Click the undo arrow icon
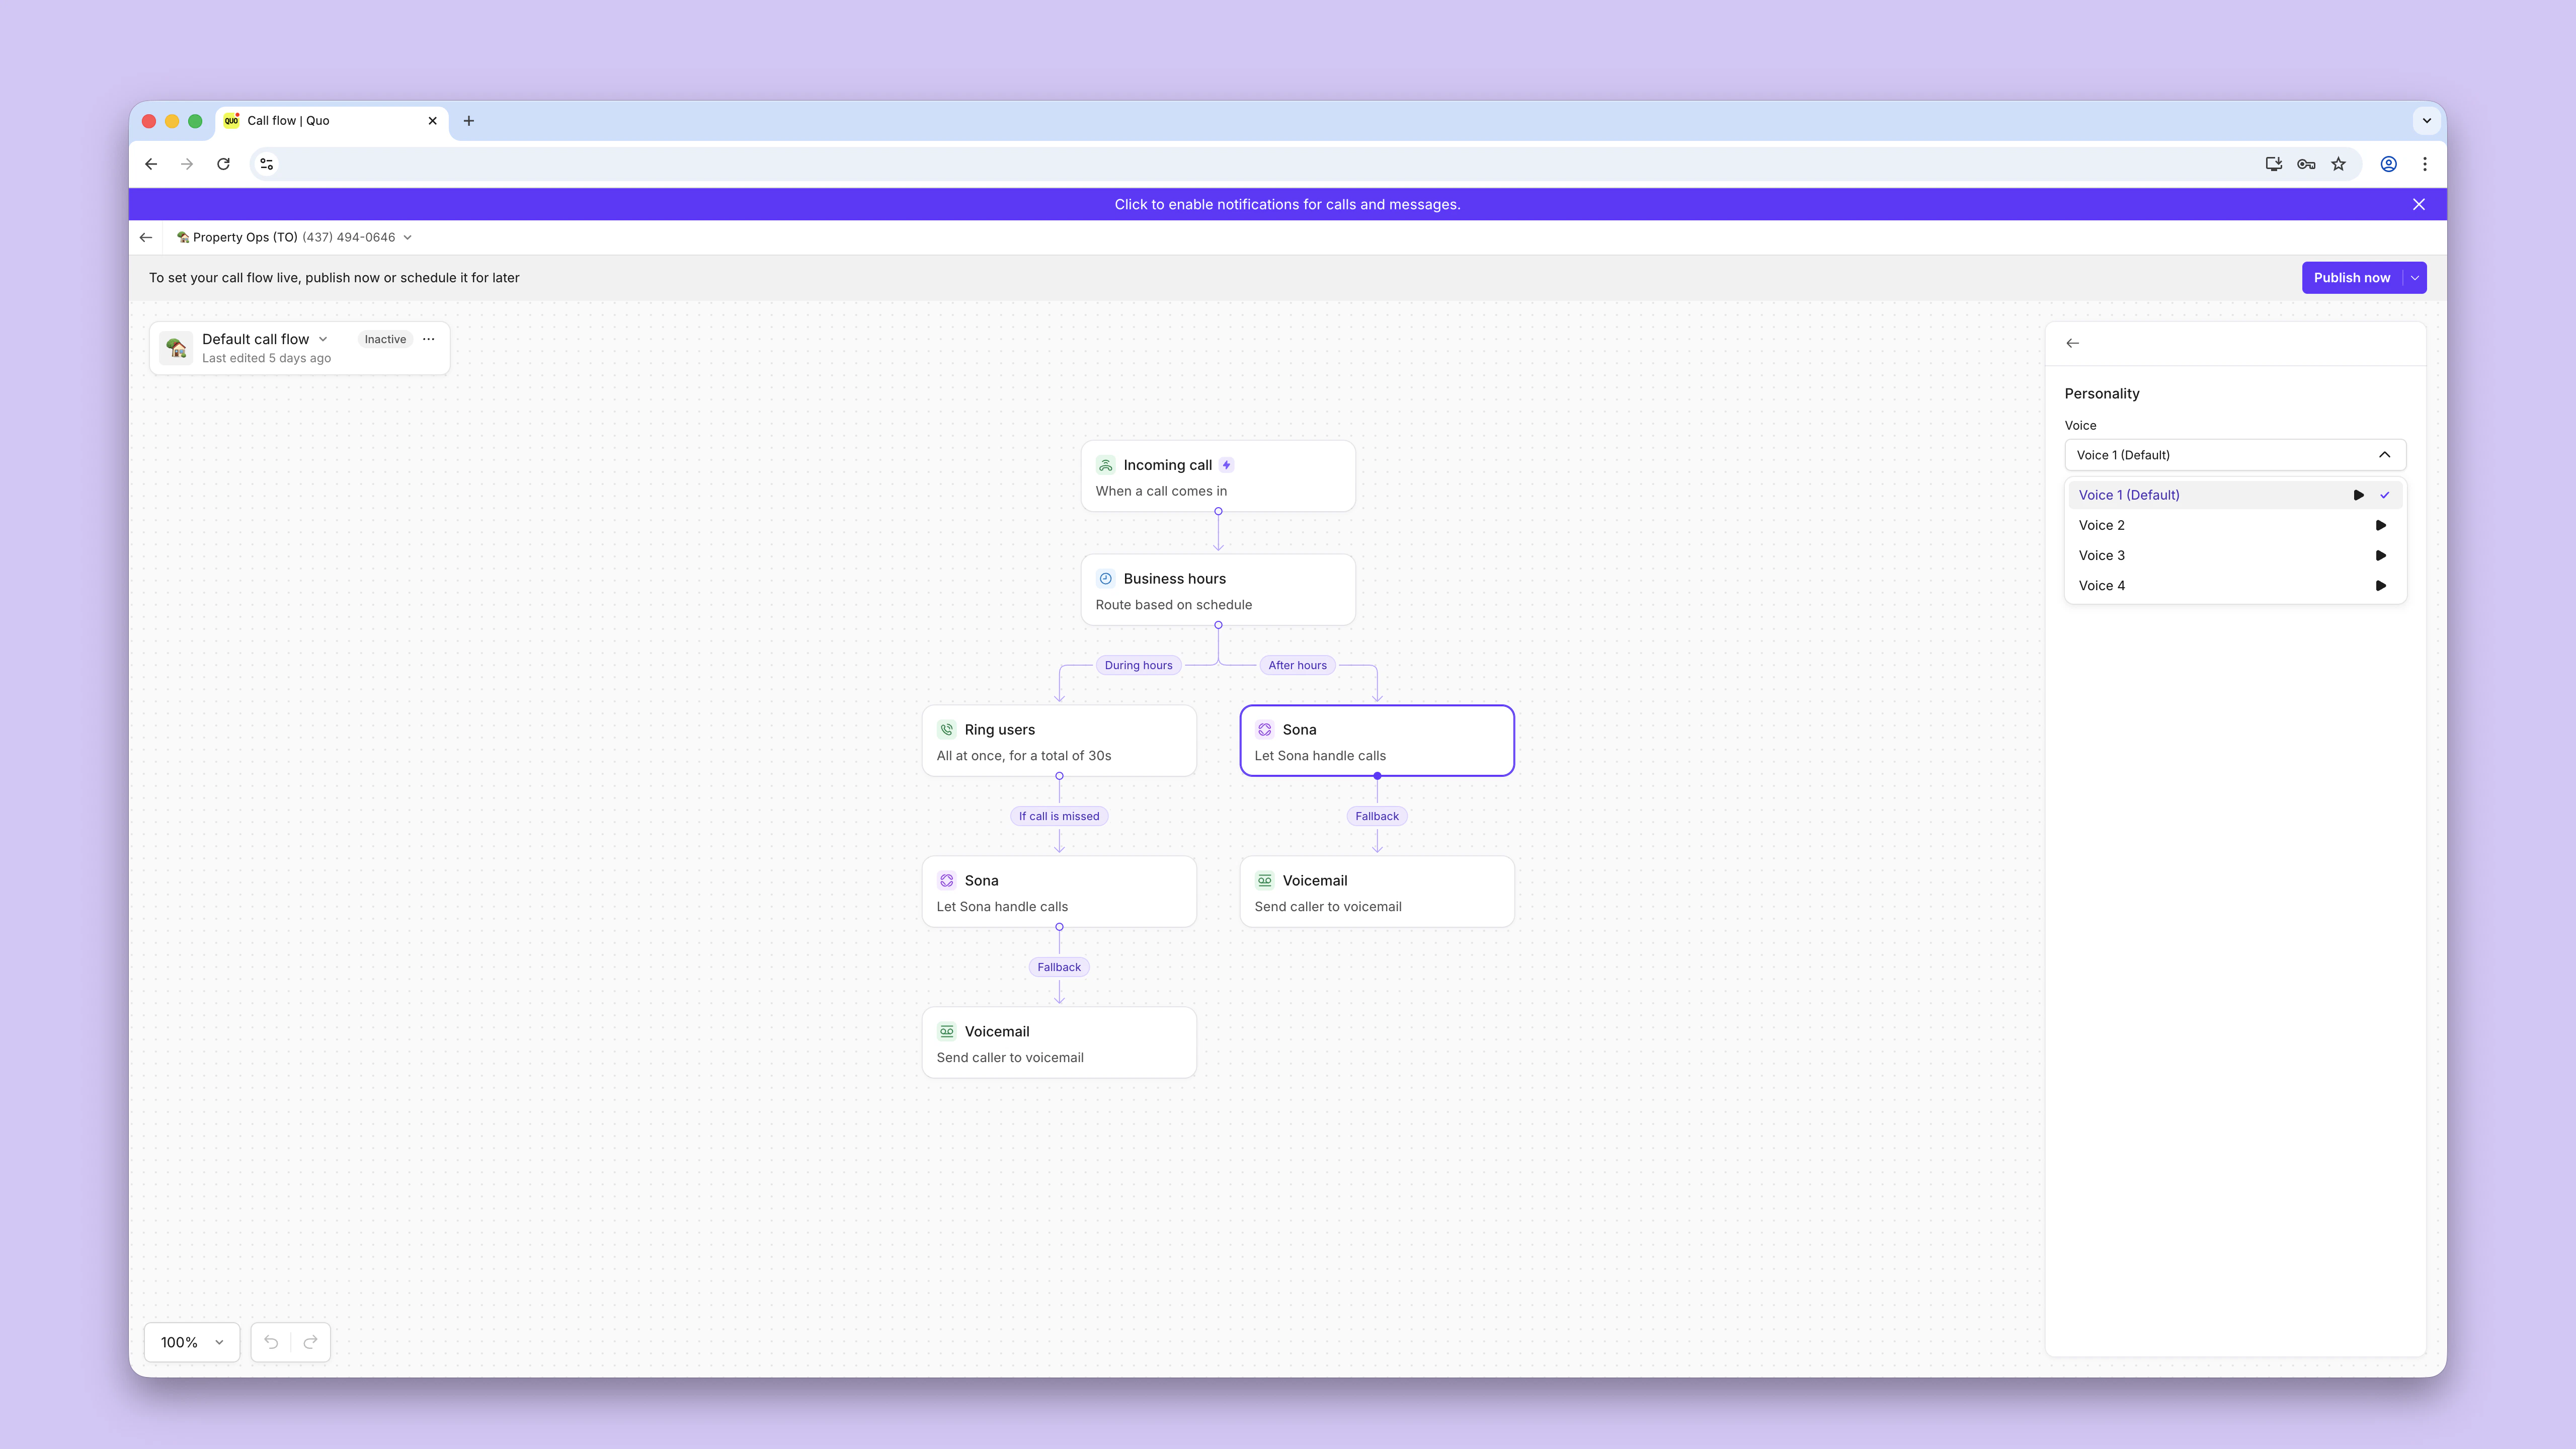 click(x=271, y=1342)
